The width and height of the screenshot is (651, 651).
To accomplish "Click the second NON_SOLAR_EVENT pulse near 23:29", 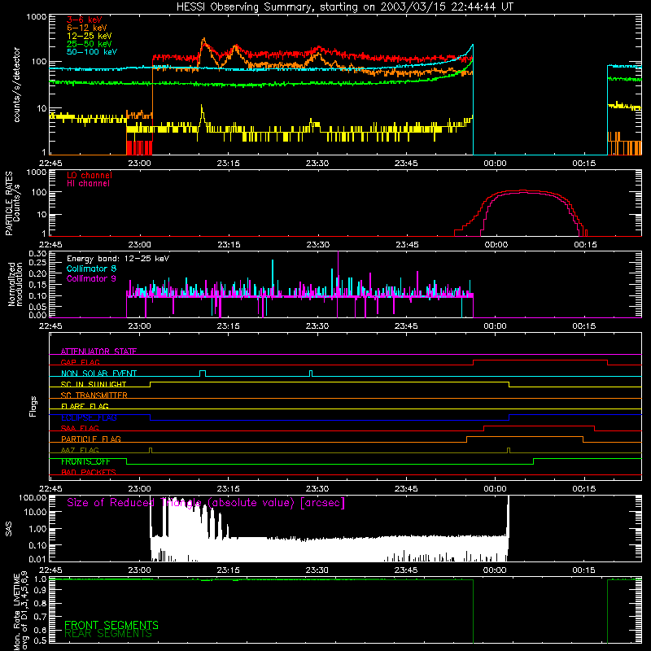I will (311, 374).
